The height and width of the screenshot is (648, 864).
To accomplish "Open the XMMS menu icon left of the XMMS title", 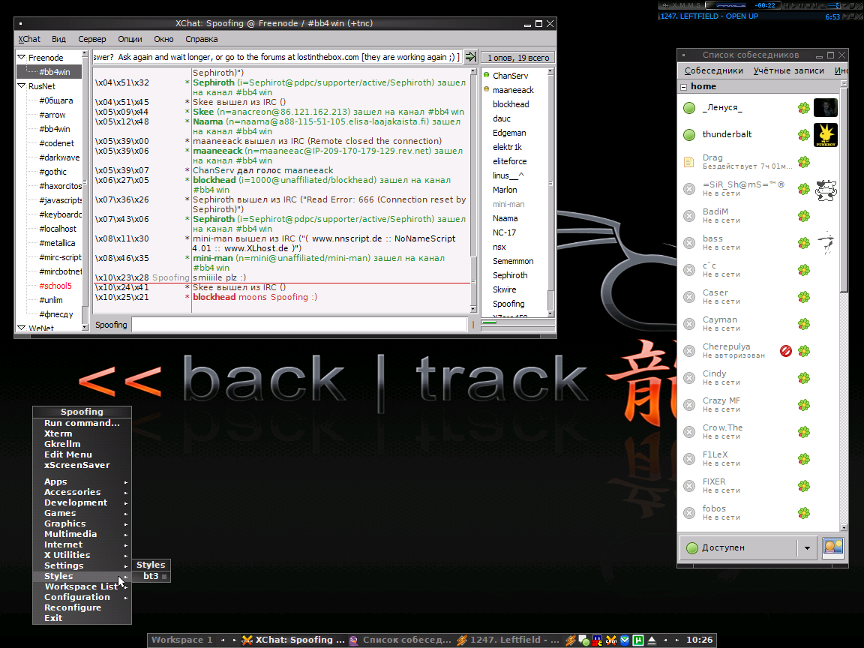I will click(x=666, y=5).
